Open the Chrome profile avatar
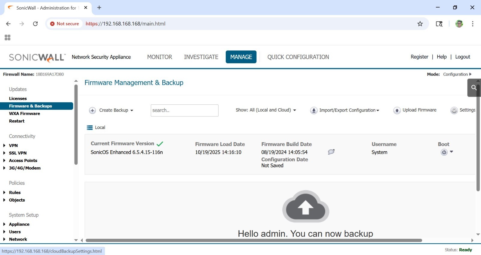Screen dimensions: 481x255 point(459,24)
